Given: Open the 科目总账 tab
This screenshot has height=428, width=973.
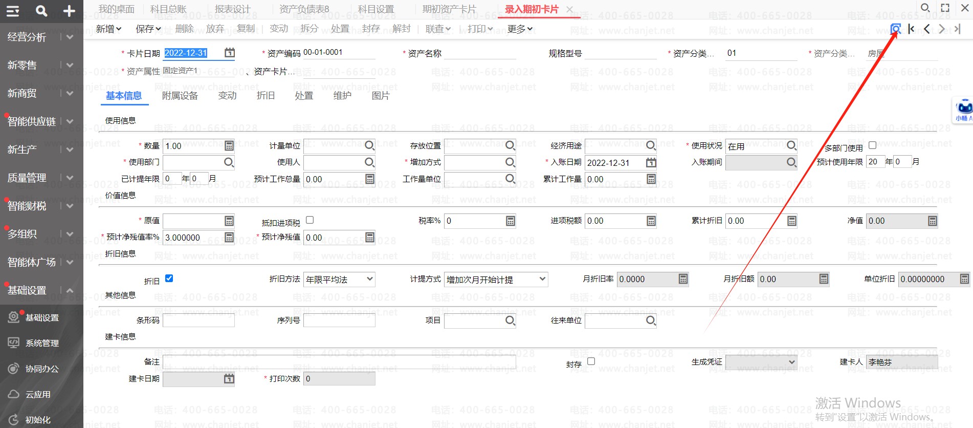Looking at the screenshot, I should coord(168,9).
